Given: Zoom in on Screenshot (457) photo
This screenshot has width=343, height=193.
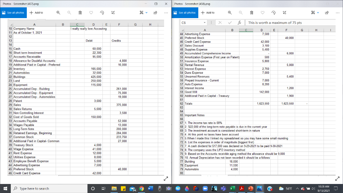Looking at the screenshot, I should (58, 13).
